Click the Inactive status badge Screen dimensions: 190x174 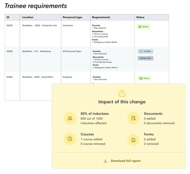click(x=145, y=51)
